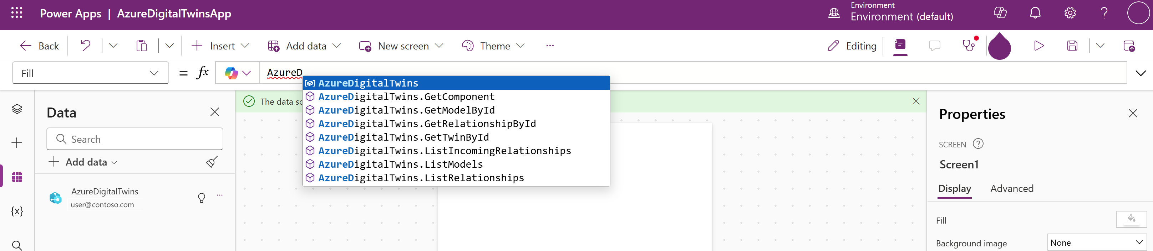
Task: Save the app with Save icon
Action: click(x=1072, y=46)
